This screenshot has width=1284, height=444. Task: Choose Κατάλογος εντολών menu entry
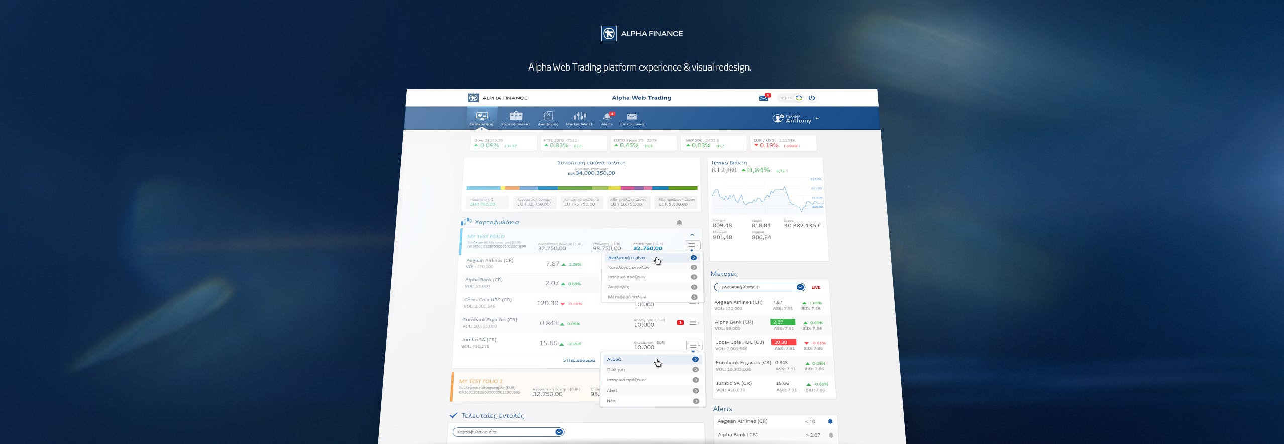[x=652, y=267]
